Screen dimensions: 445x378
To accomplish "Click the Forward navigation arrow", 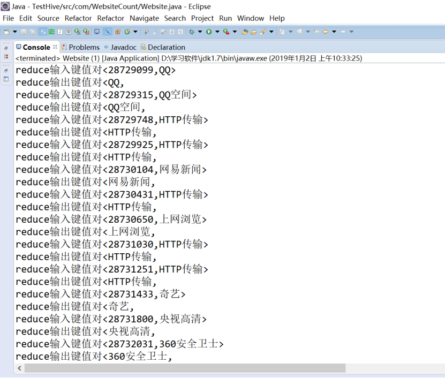I will pyautogui.click(x=343, y=32).
